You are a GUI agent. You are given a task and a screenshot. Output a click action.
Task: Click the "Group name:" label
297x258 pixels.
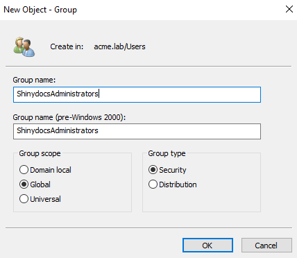[34, 80]
